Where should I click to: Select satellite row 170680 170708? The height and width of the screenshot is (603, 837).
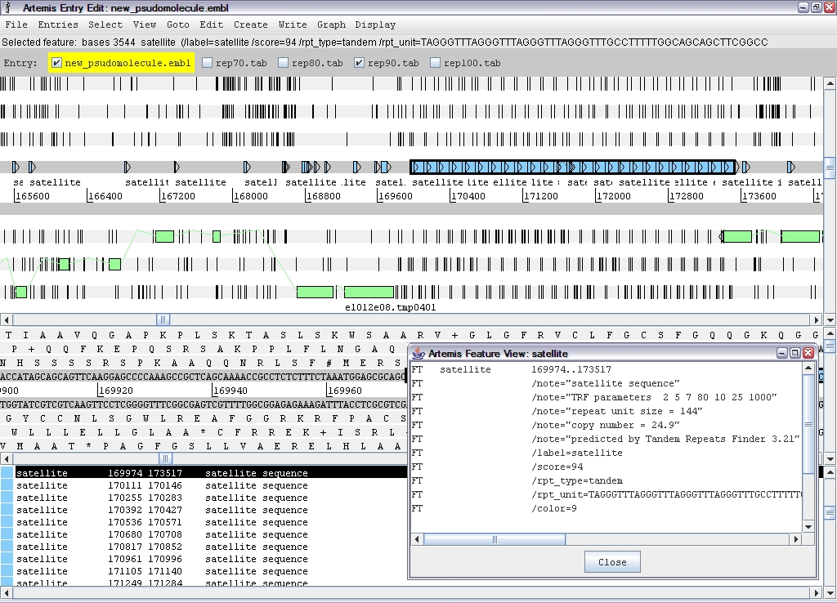tap(204, 534)
